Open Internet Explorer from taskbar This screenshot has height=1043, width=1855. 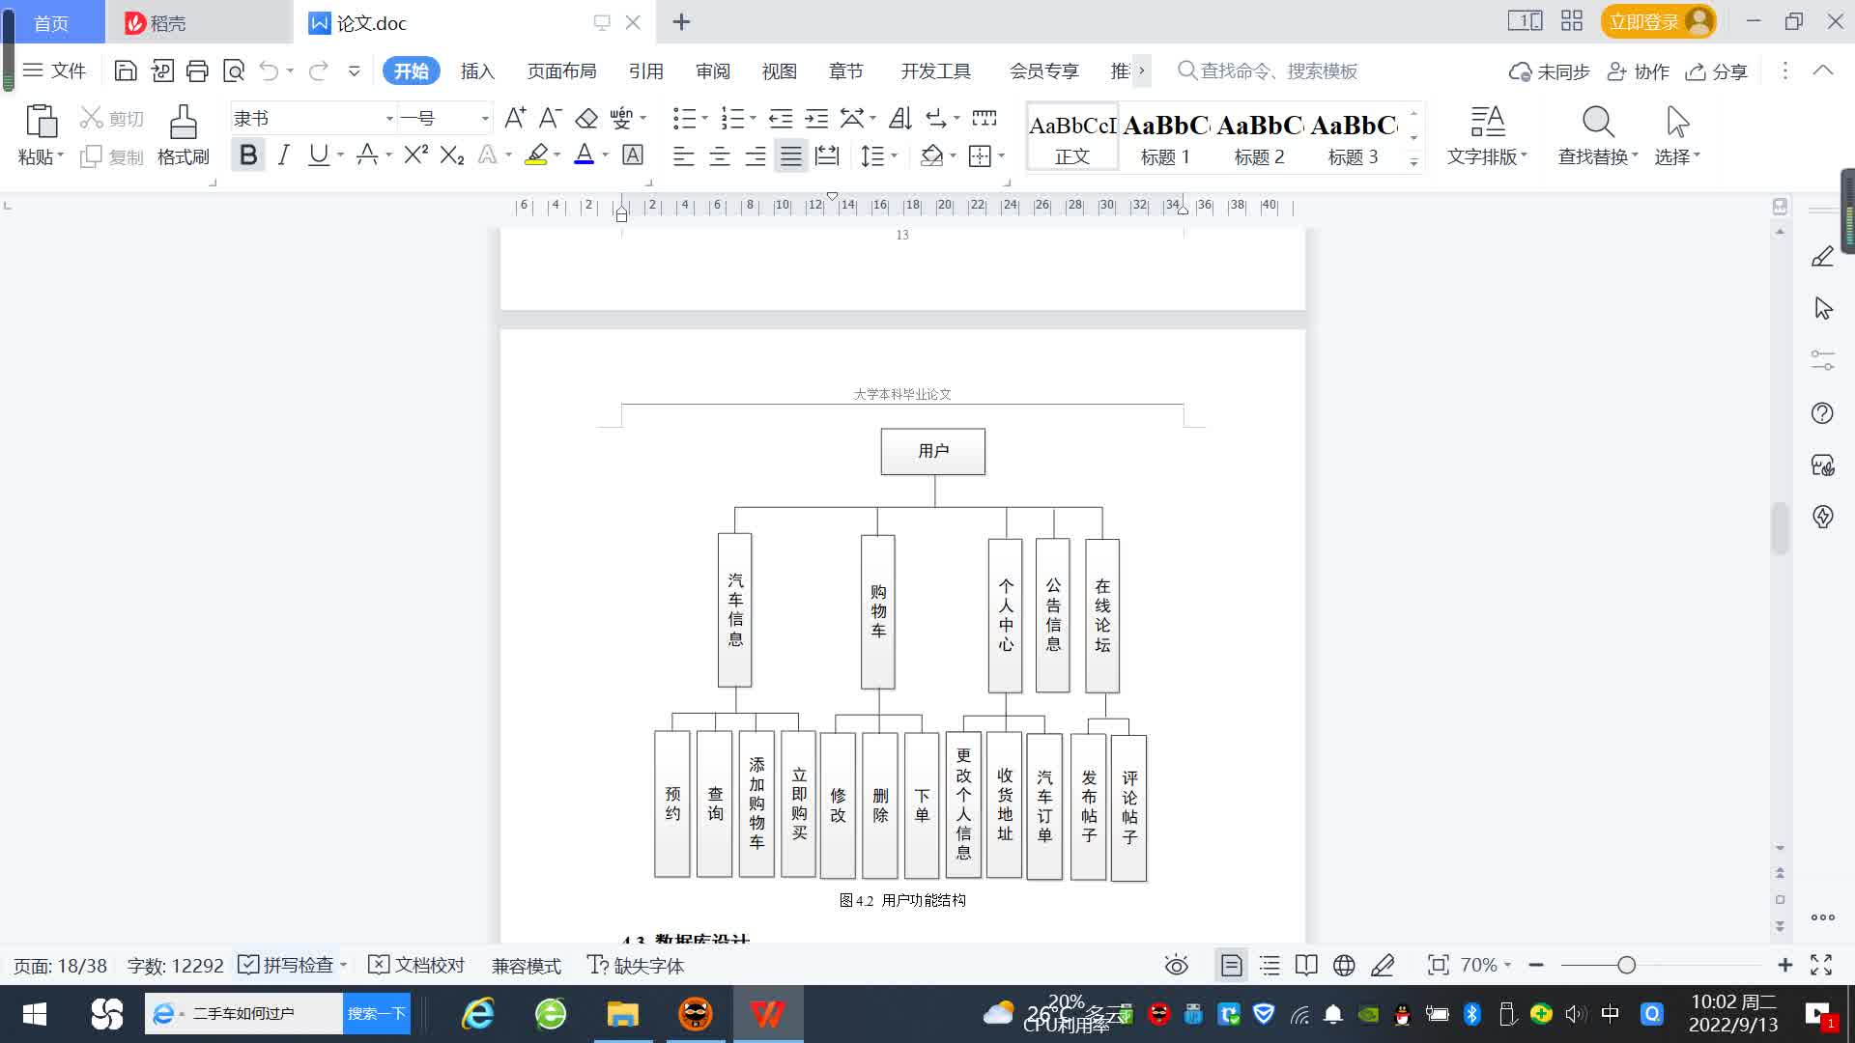pos(477,1013)
